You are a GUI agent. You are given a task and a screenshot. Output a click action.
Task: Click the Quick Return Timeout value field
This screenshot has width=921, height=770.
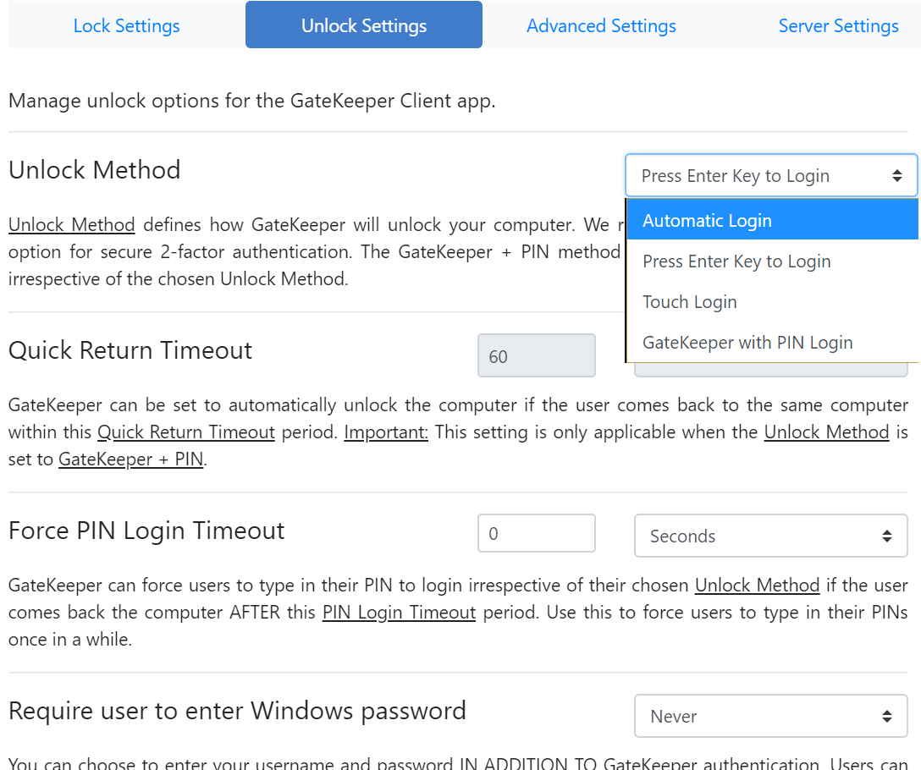tap(536, 356)
